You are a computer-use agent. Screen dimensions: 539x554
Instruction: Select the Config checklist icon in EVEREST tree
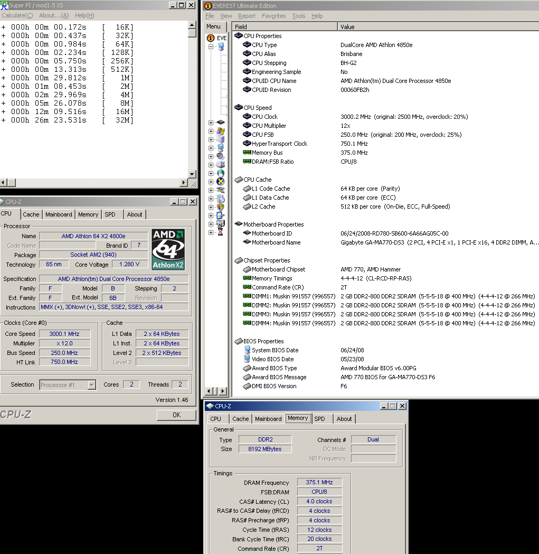(221, 215)
